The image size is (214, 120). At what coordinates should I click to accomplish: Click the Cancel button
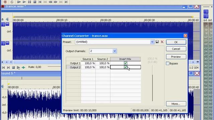[176, 49]
